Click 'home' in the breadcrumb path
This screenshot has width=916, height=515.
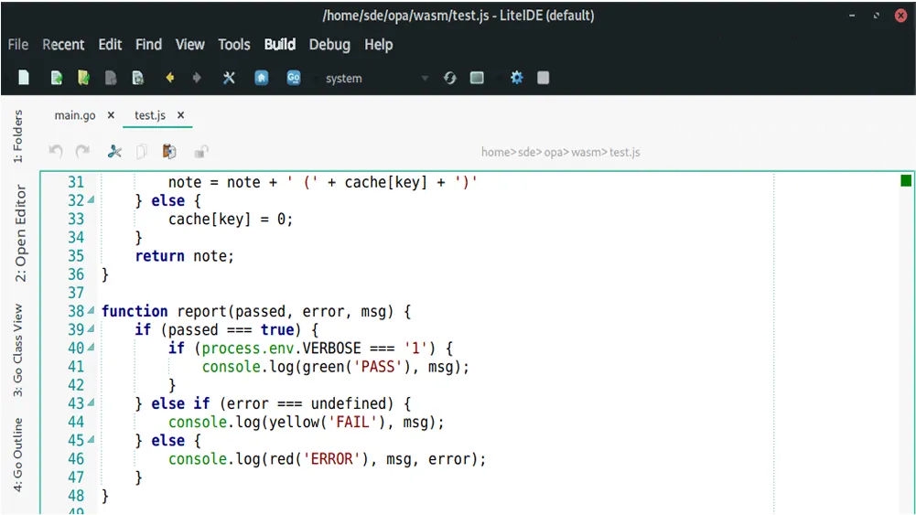point(495,153)
